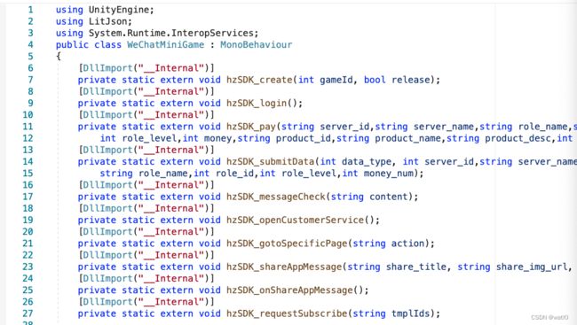Viewport: 577px width, 325px height.
Task: Click the gameId parameter name
Action: tap(336, 80)
